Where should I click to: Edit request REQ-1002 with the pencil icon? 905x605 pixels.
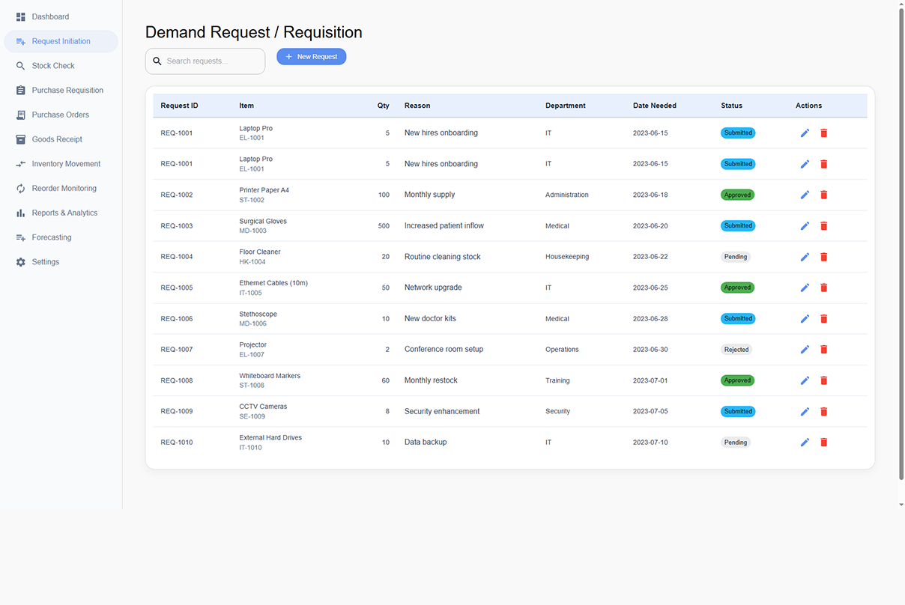point(805,195)
